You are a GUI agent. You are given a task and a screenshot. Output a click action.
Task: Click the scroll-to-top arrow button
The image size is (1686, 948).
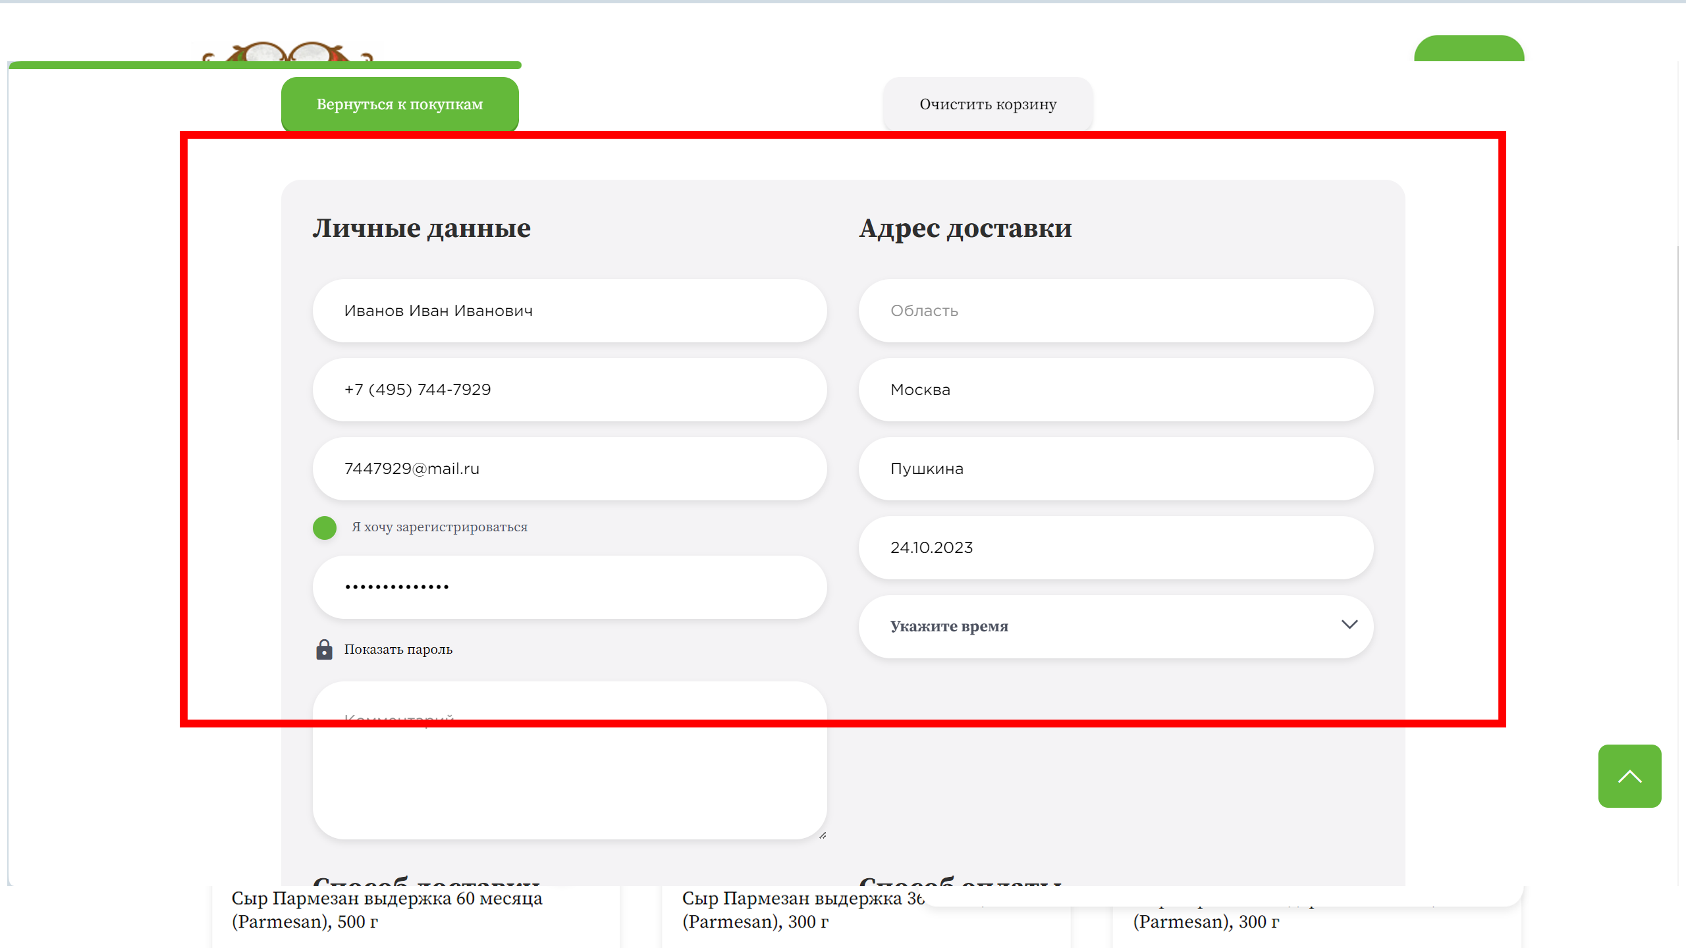coord(1629,776)
